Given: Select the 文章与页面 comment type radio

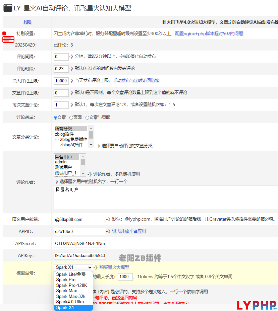Looking at the screenshot, I should [x=87, y=118].
